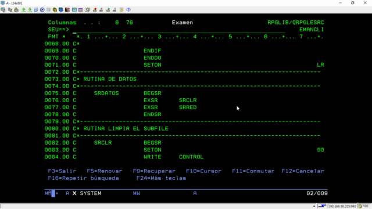Screen dimensions: 372x209
Task: Click indicator 90 on line 0083.00
Action: pos(320,150)
